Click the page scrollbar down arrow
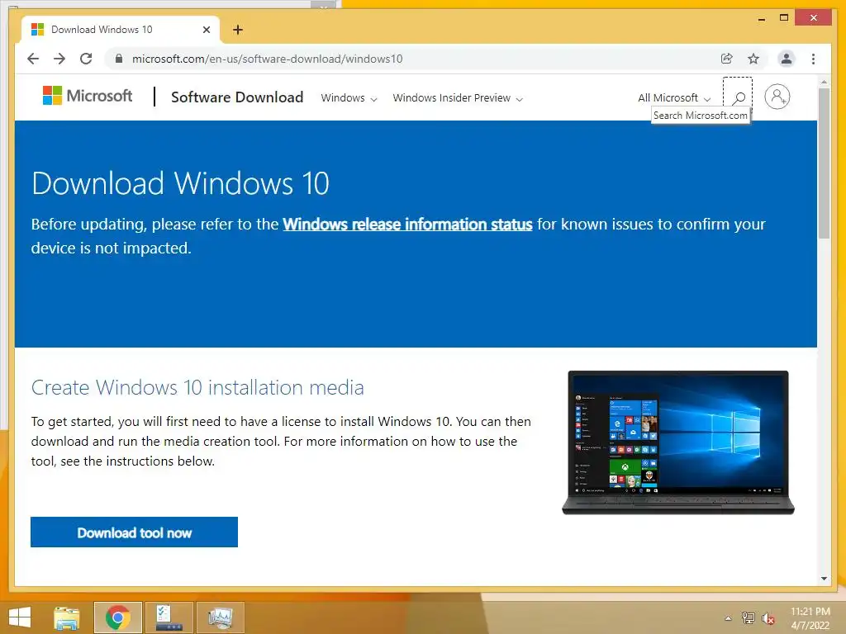846x634 pixels. point(824,579)
